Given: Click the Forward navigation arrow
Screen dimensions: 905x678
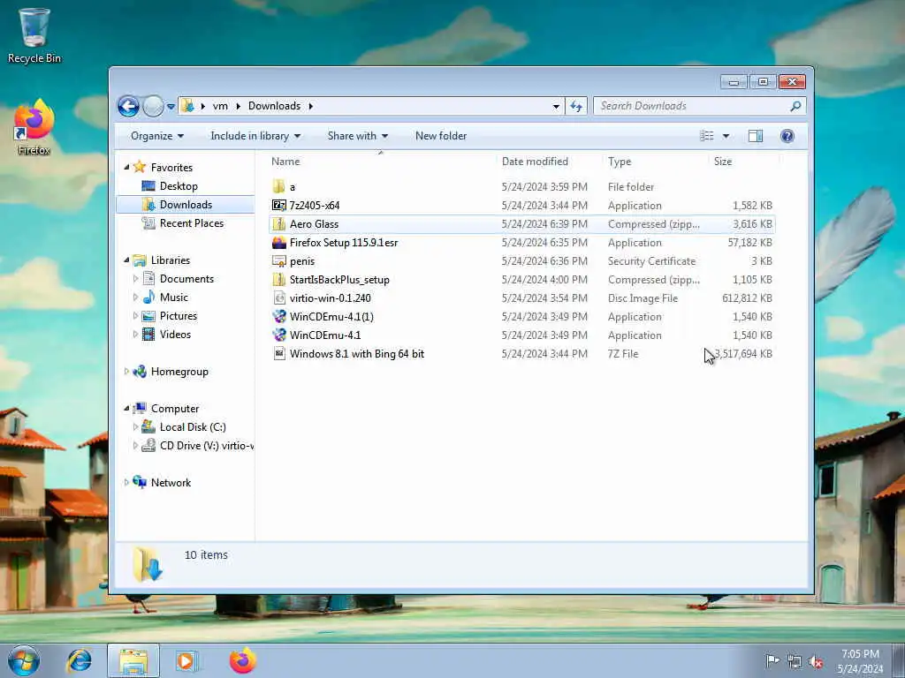Looking at the screenshot, I should tap(153, 106).
